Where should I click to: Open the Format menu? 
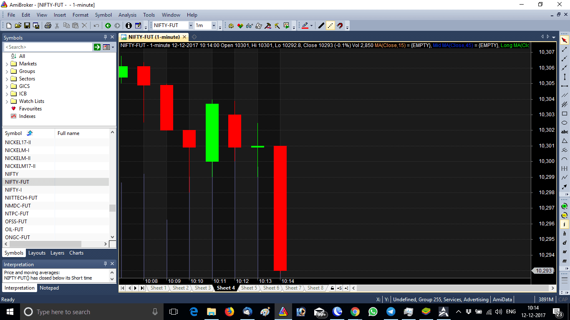pos(81,15)
